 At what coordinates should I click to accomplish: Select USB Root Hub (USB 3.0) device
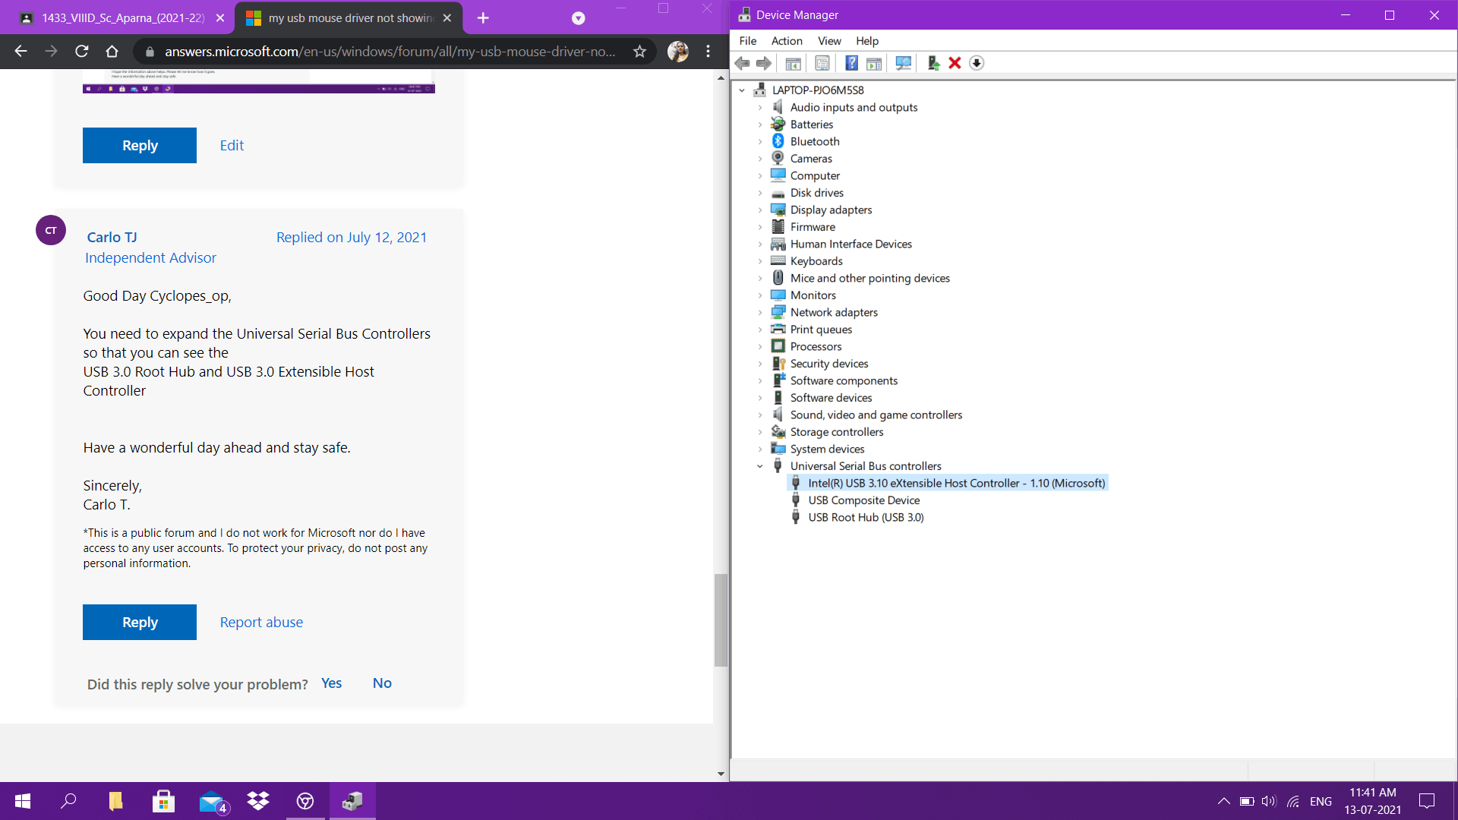tap(866, 517)
